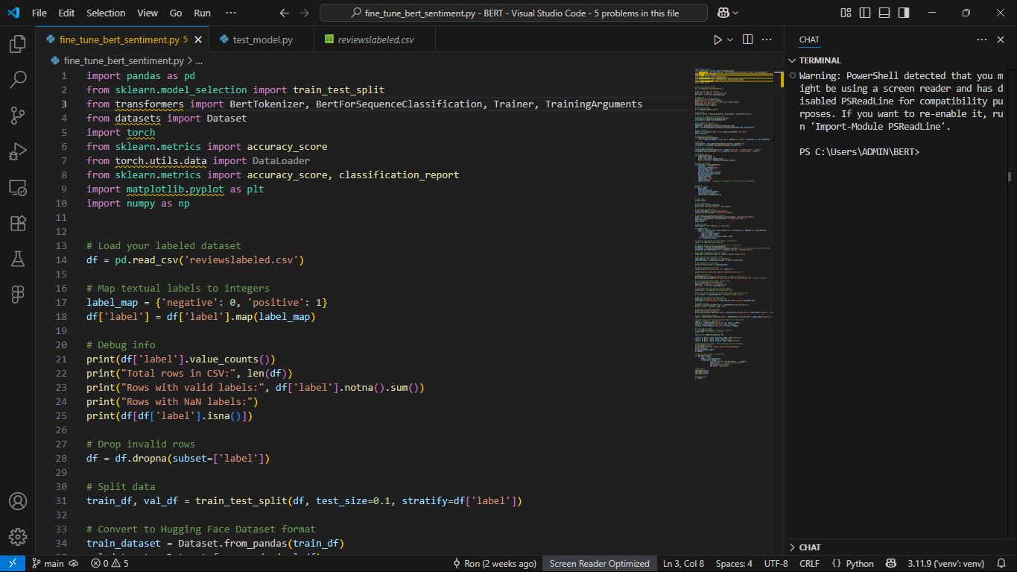Image resolution: width=1017 pixels, height=572 pixels.
Task: Split the editor to the right
Action: (x=747, y=40)
